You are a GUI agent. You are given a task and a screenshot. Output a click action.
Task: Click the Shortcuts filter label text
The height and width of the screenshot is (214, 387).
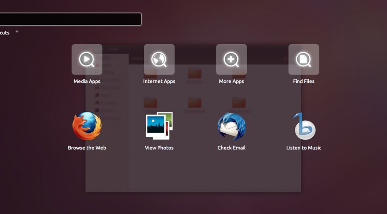(x=4, y=33)
